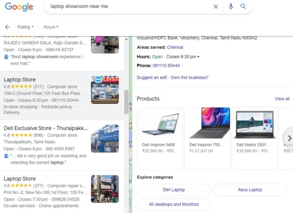Image resolution: width=293 pixels, height=213 pixels.
Task: Open Dell Inspiron 5408 product card
Action: pyautogui.click(x=160, y=138)
